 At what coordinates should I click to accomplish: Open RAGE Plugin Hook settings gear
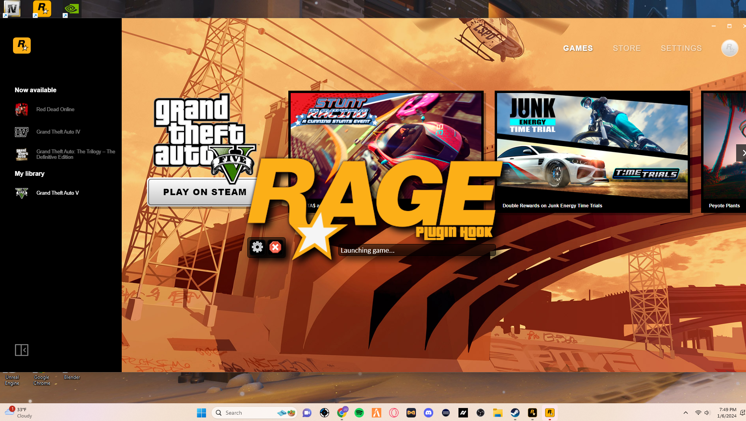pos(257,247)
